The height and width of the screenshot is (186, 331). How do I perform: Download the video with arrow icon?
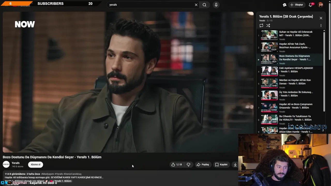(235, 165)
